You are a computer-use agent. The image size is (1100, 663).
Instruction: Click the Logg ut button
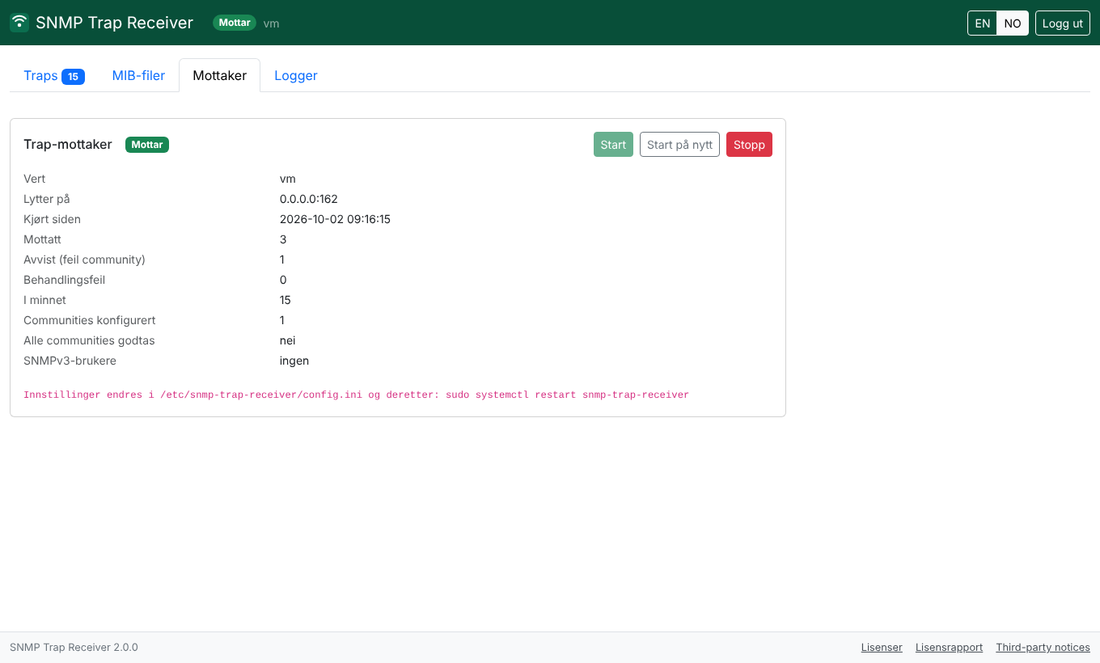(1063, 23)
